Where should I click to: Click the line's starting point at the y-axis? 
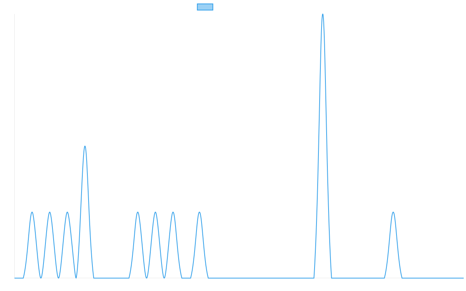[15, 278]
